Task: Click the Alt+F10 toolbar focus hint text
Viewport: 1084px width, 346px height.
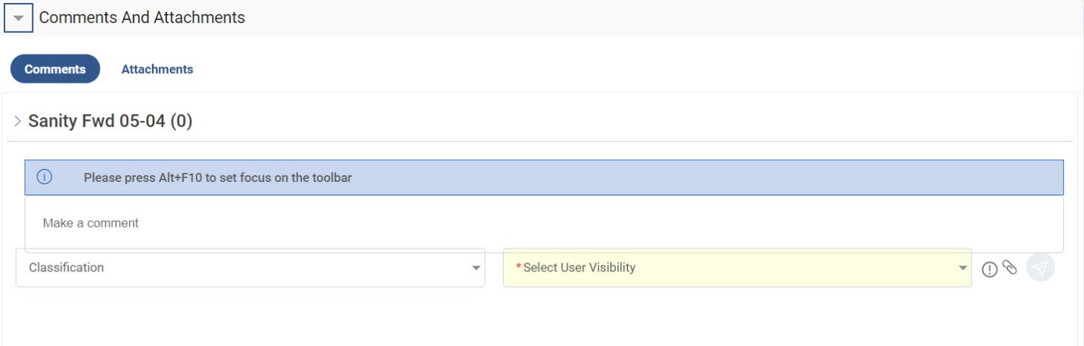Action: click(x=218, y=178)
